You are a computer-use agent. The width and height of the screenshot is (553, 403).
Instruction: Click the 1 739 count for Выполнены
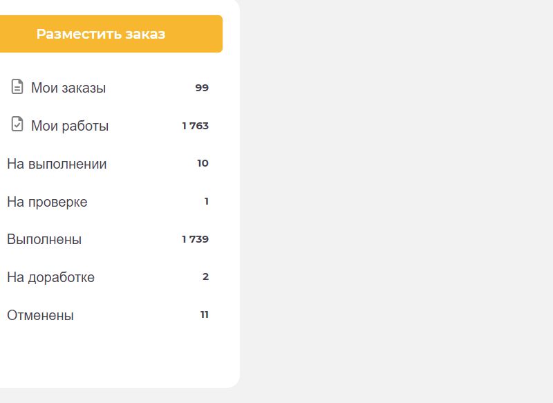[x=196, y=239]
